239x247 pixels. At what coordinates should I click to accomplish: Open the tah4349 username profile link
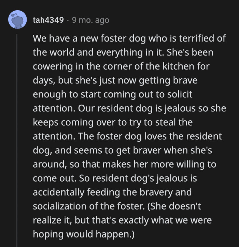click(x=48, y=20)
